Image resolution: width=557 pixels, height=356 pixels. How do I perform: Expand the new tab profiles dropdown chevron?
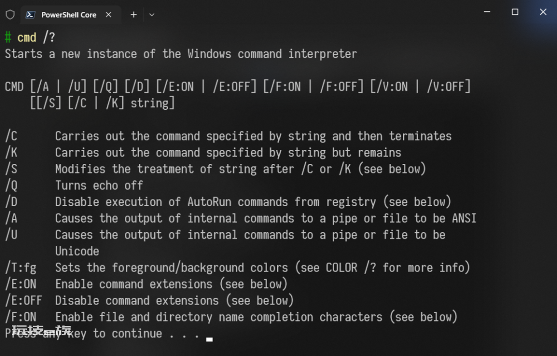(152, 15)
